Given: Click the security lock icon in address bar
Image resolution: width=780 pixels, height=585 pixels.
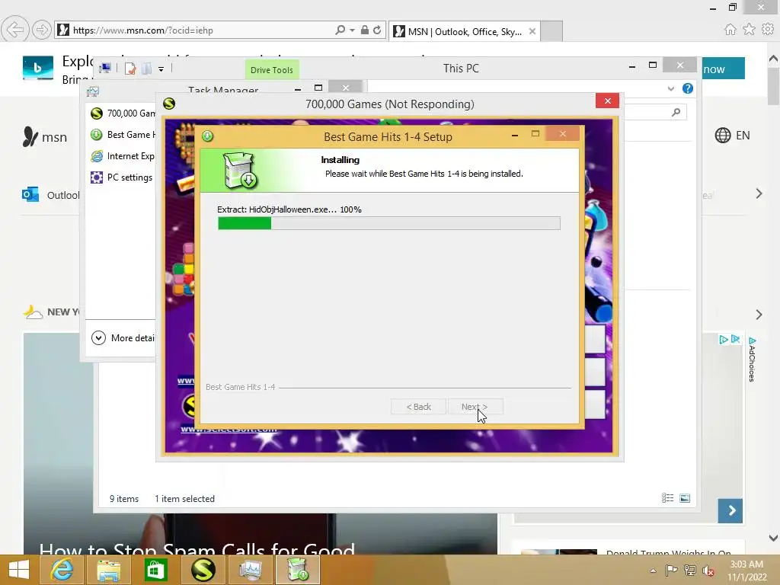Looking at the screenshot, I should click(x=365, y=30).
